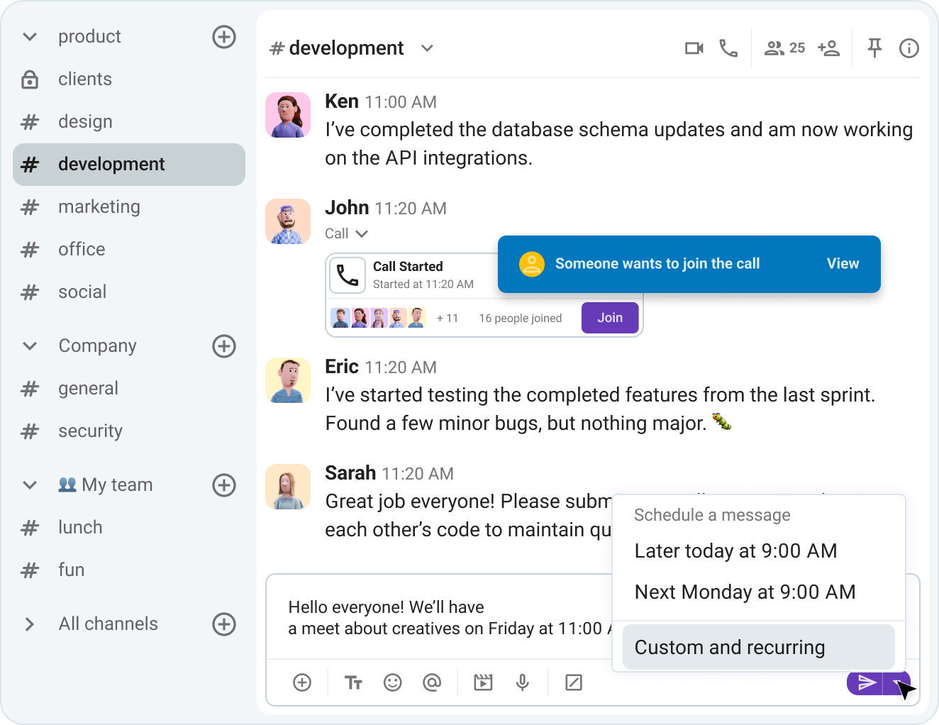The width and height of the screenshot is (939, 725).
Task: Join the ongoing call
Action: pos(609,317)
